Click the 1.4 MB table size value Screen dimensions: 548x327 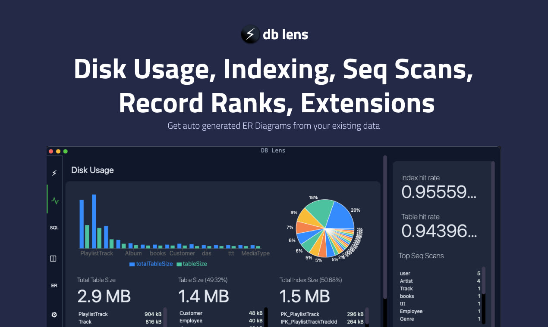(204, 296)
